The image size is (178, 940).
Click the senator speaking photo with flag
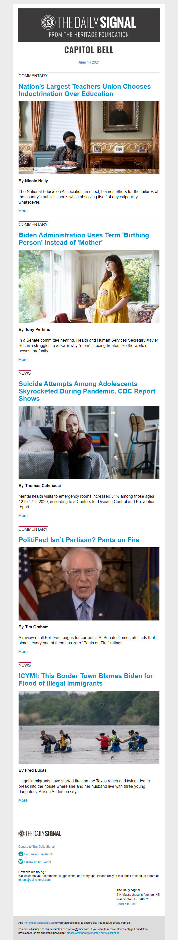(89, 584)
